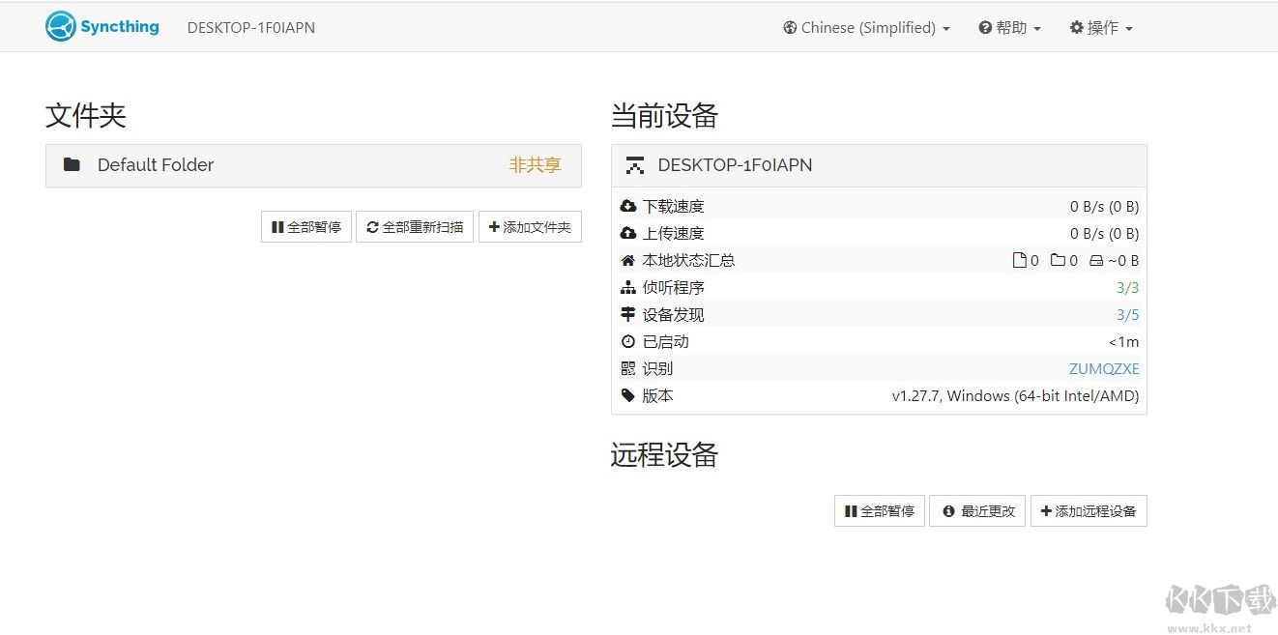Click the QR code icon beside 识别

point(629,367)
